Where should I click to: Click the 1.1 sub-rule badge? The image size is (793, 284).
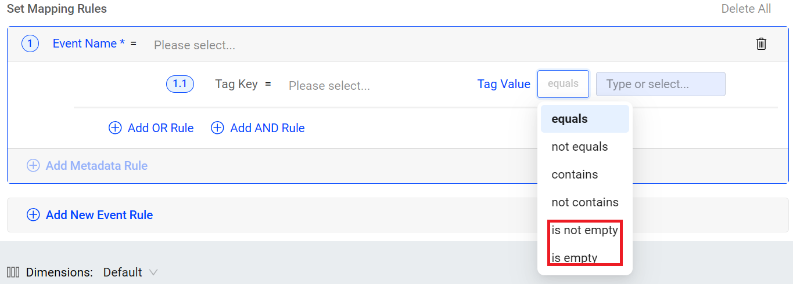180,84
